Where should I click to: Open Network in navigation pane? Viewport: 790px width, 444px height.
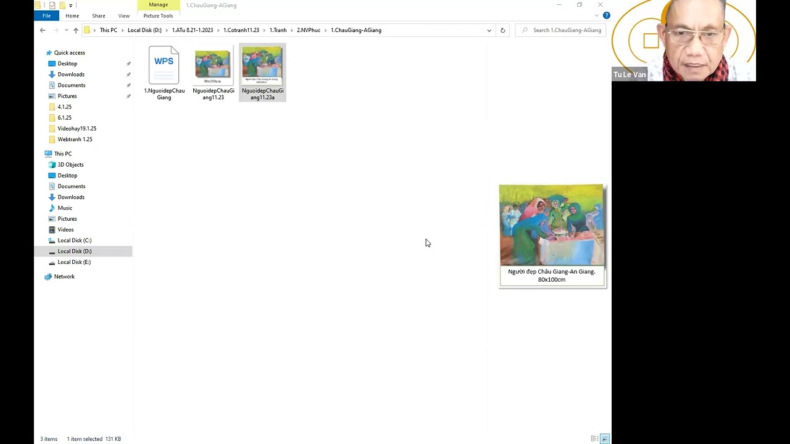coord(64,277)
